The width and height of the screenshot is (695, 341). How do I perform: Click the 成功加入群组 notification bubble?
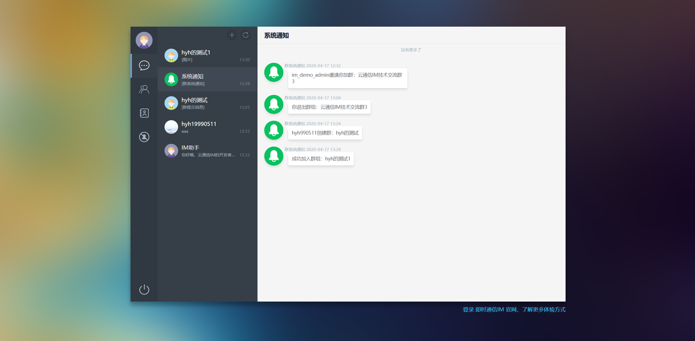point(321,159)
